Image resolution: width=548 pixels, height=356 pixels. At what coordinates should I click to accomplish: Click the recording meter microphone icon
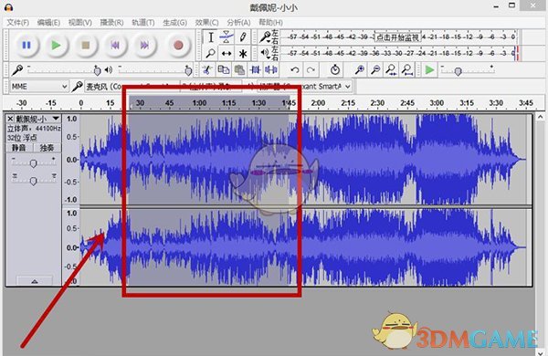266,37
